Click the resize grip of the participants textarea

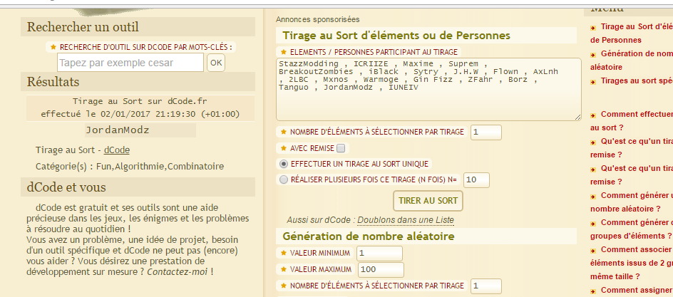[577, 117]
